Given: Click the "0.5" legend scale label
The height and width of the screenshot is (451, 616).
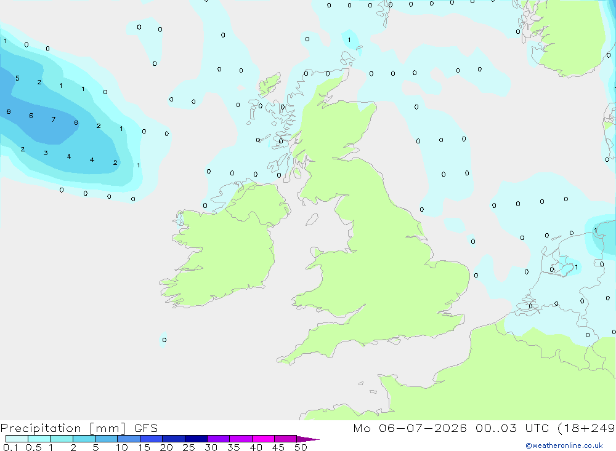Looking at the screenshot, I should tap(33, 447).
